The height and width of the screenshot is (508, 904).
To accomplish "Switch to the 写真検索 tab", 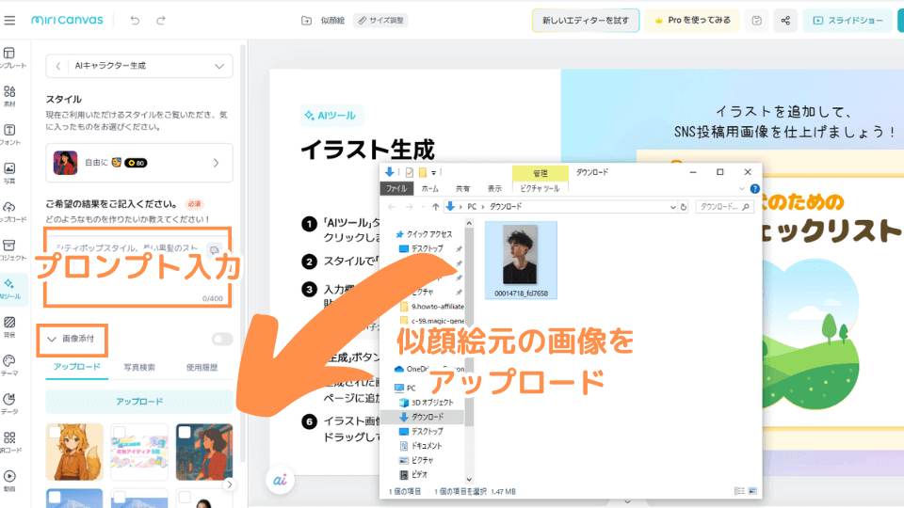I will coord(139,368).
